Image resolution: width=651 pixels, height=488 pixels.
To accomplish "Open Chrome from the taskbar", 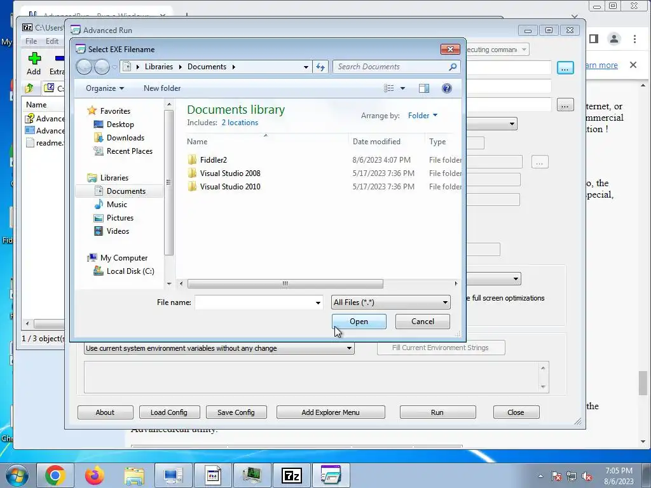I will pyautogui.click(x=55, y=475).
